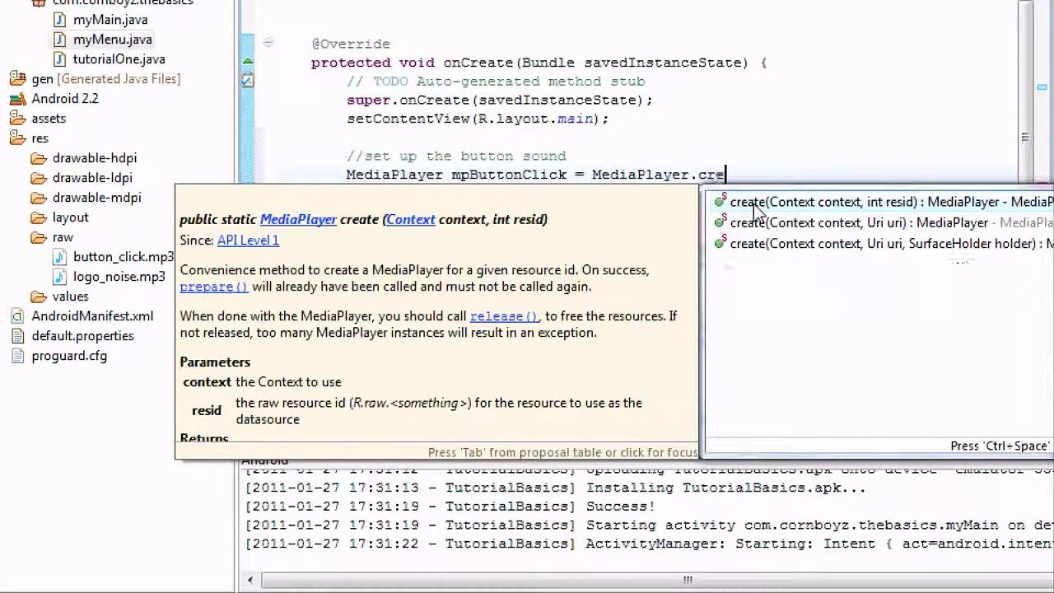Screen dimensions: 1054x593
Task: Open the MediaPlayer link in Javadoc popup
Action: pyautogui.click(x=298, y=219)
